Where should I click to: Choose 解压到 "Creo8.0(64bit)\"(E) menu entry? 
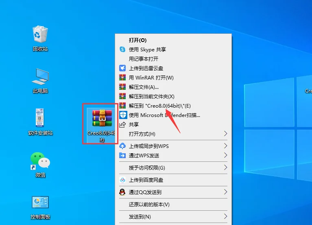click(173, 106)
